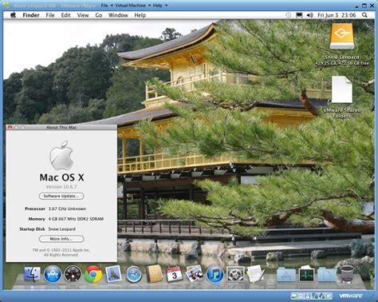Viewport: 378px width, 302px height.
Task: Click the Apple logo in About This Mac
Action: tap(61, 156)
